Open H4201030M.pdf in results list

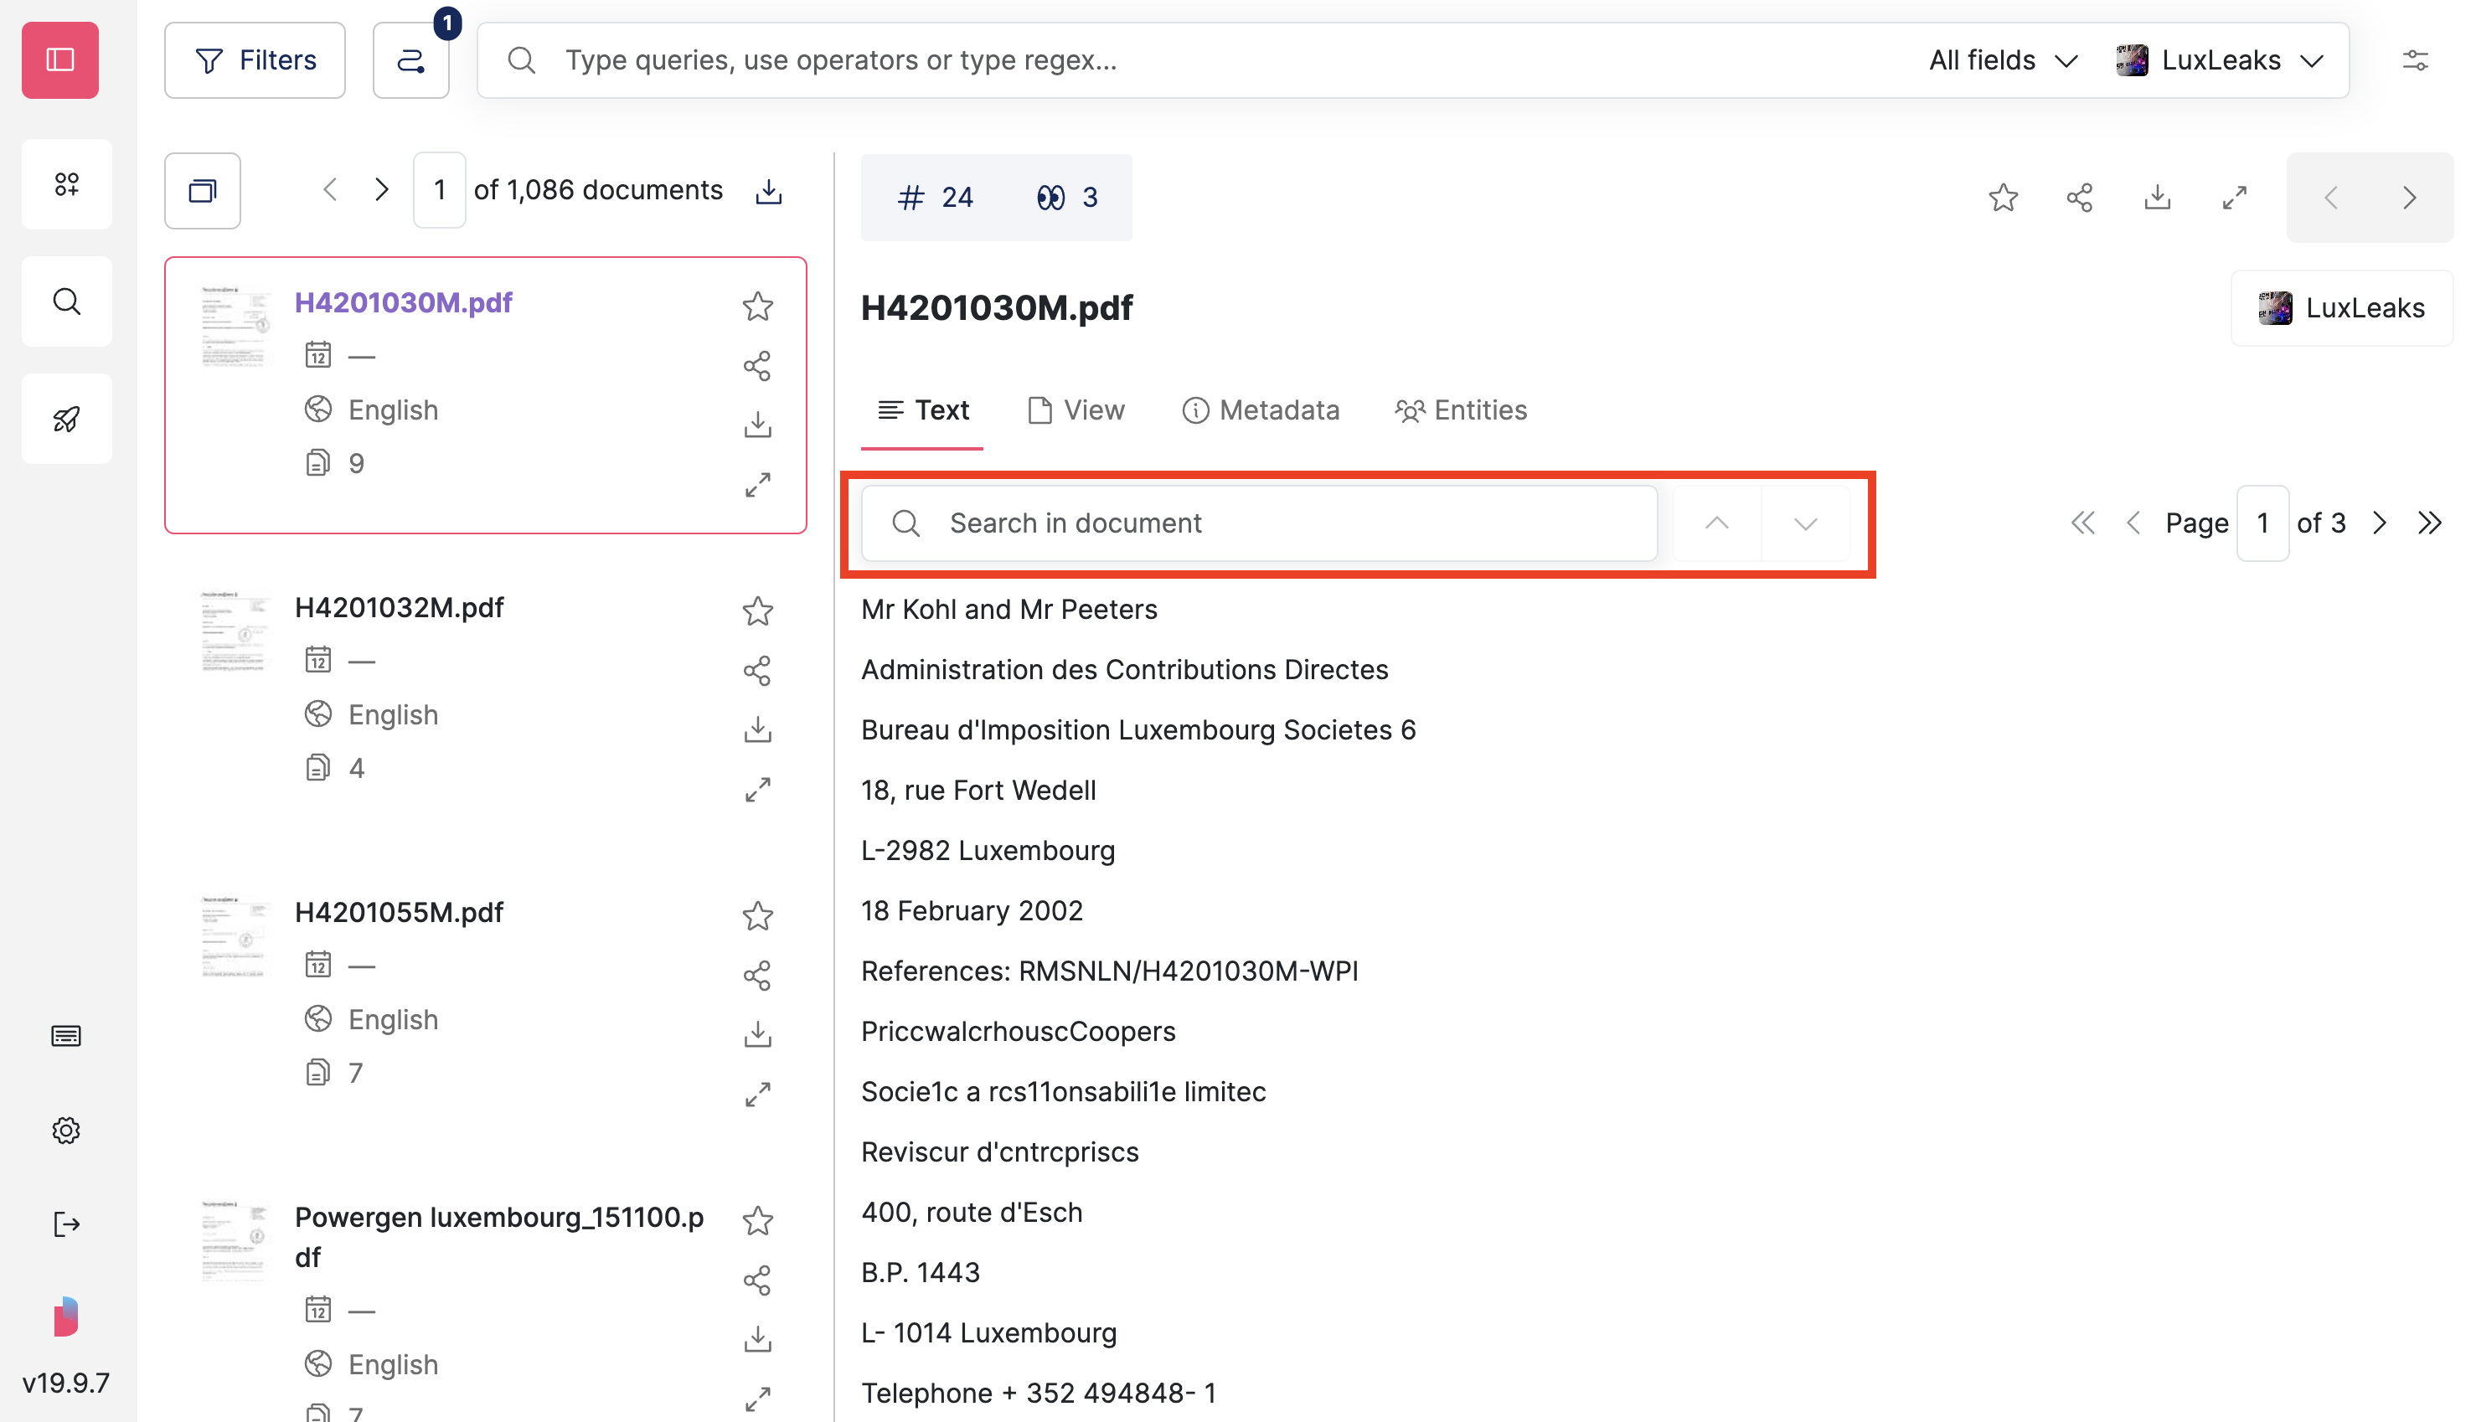[404, 303]
